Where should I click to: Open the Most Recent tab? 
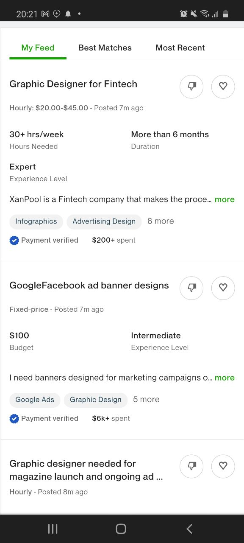pos(180,48)
